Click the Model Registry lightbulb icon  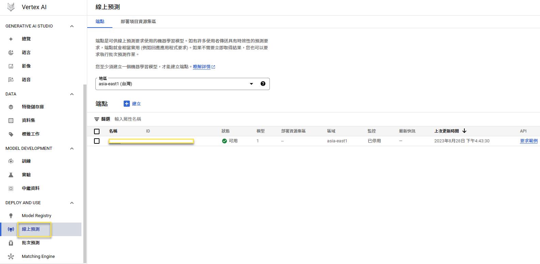click(x=11, y=216)
